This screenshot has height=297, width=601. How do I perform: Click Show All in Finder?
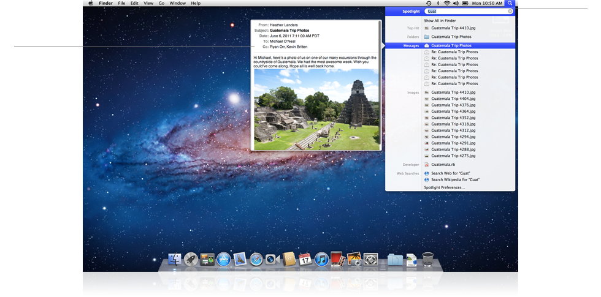tap(440, 21)
